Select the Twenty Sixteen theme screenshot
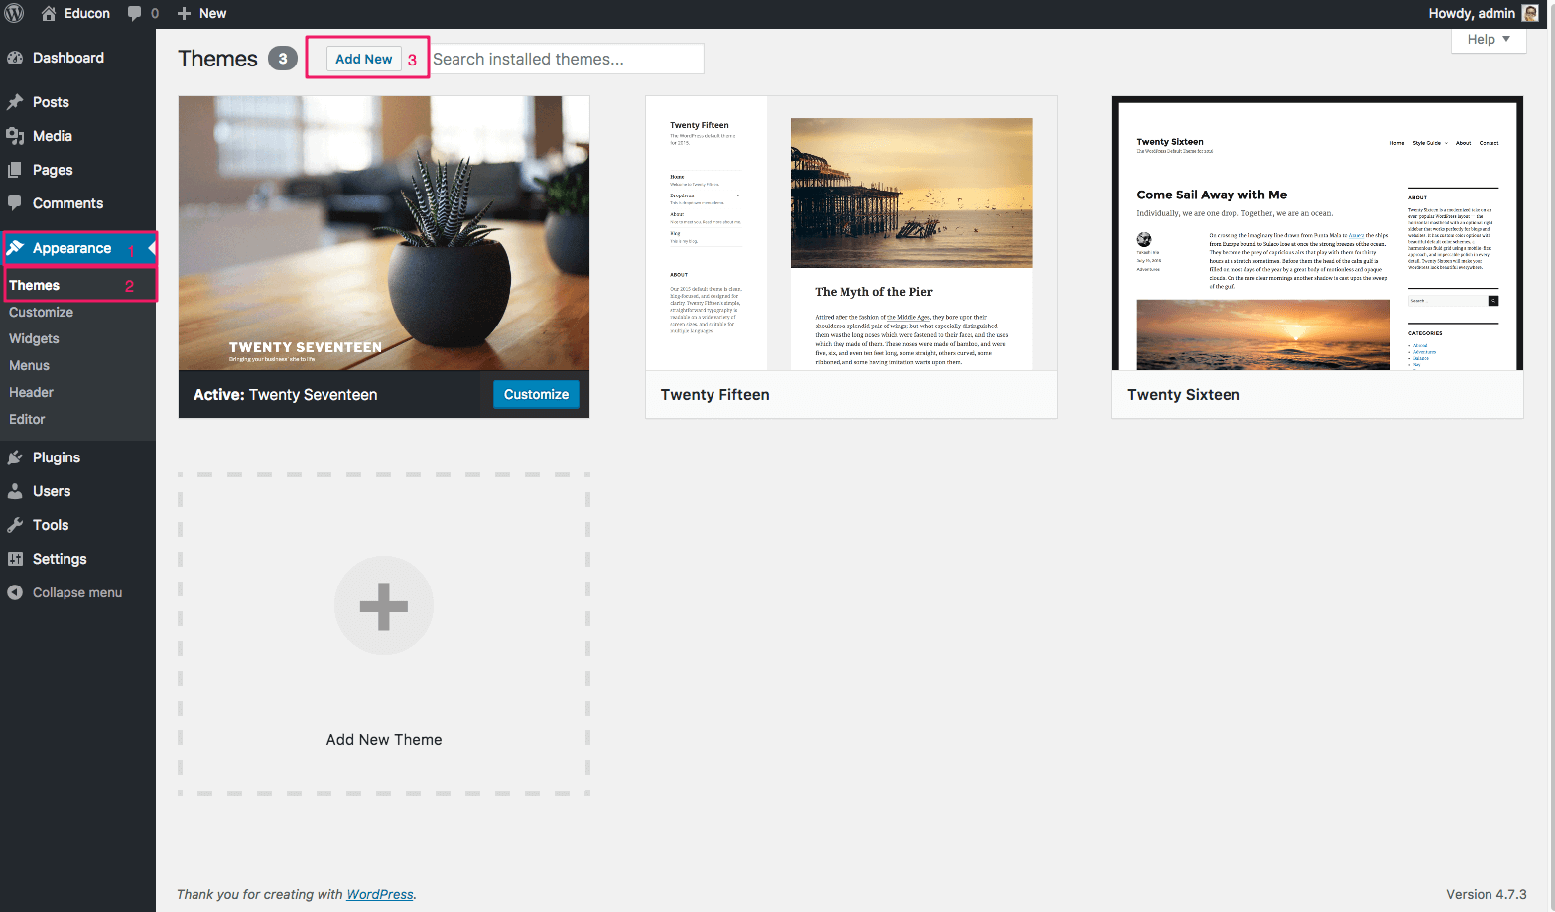This screenshot has width=1555, height=912. pyautogui.click(x=1318, y=233)
